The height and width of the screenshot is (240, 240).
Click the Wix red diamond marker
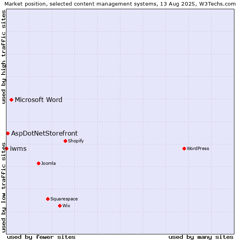point(60,206)
